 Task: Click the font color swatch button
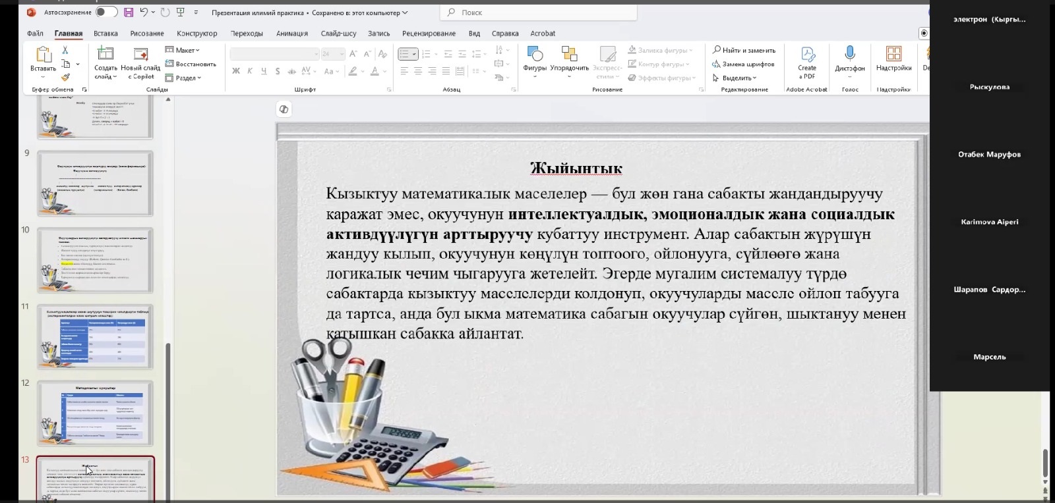pos(375,71)
